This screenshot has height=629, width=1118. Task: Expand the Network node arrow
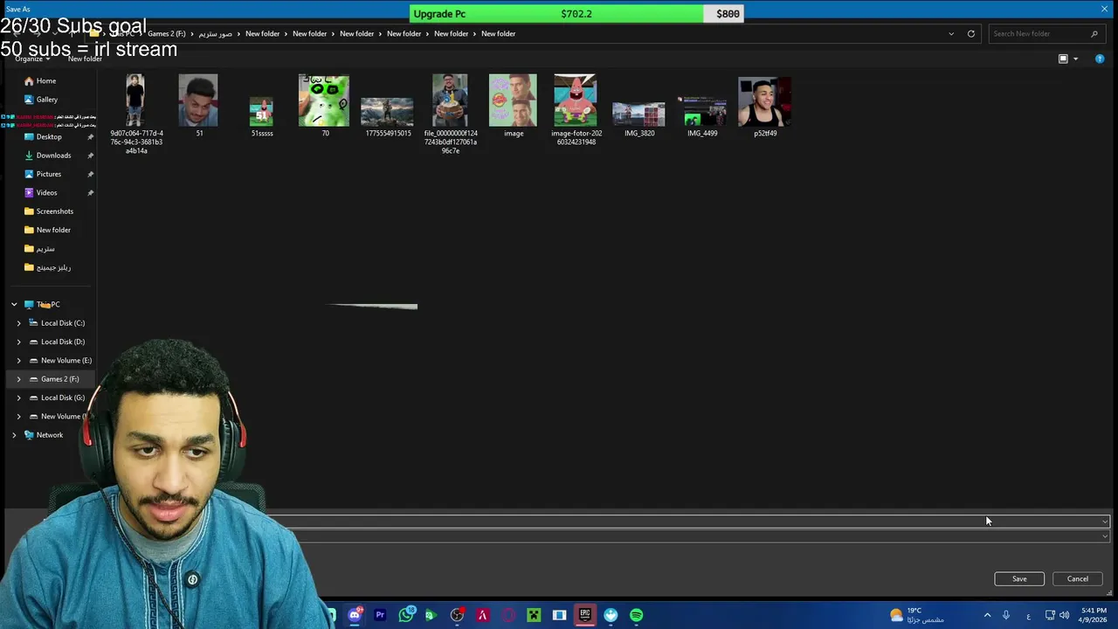[14, 435]
